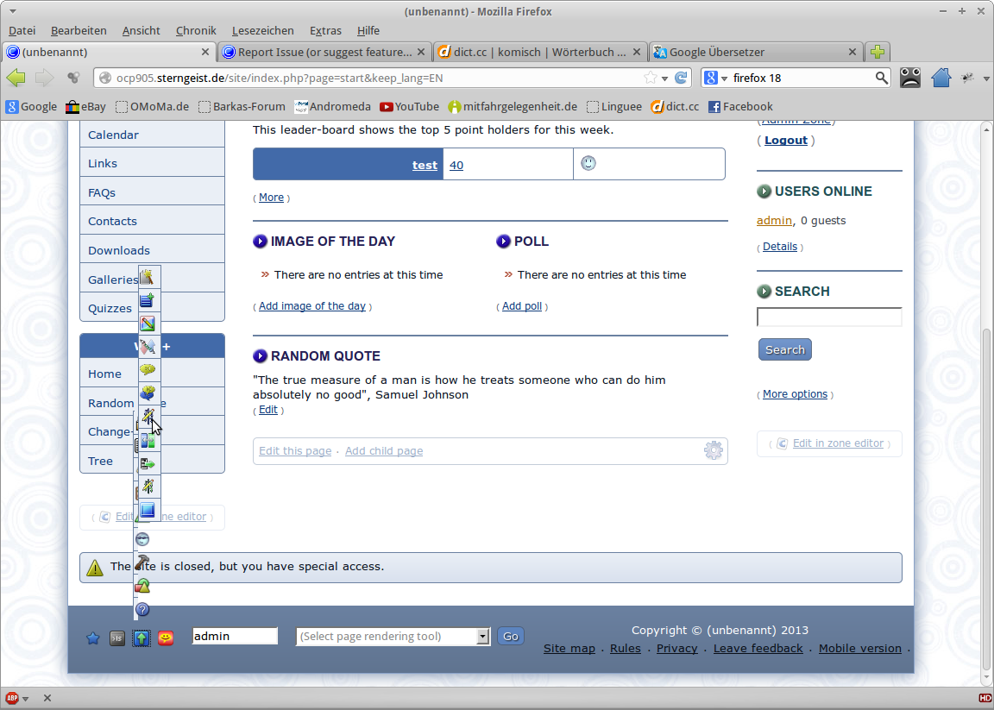Open the command-line terminal icon in footer

pyautogui.click(x=117, y=638)
